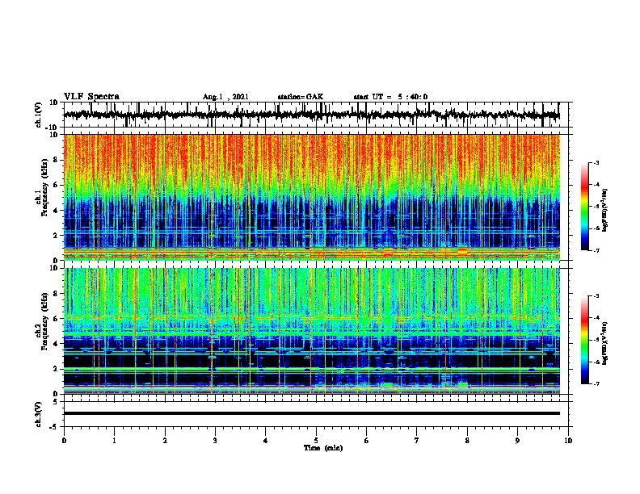Click time axis tick label "9"
Screen dimensions: 640x494
tap(517, 441)
